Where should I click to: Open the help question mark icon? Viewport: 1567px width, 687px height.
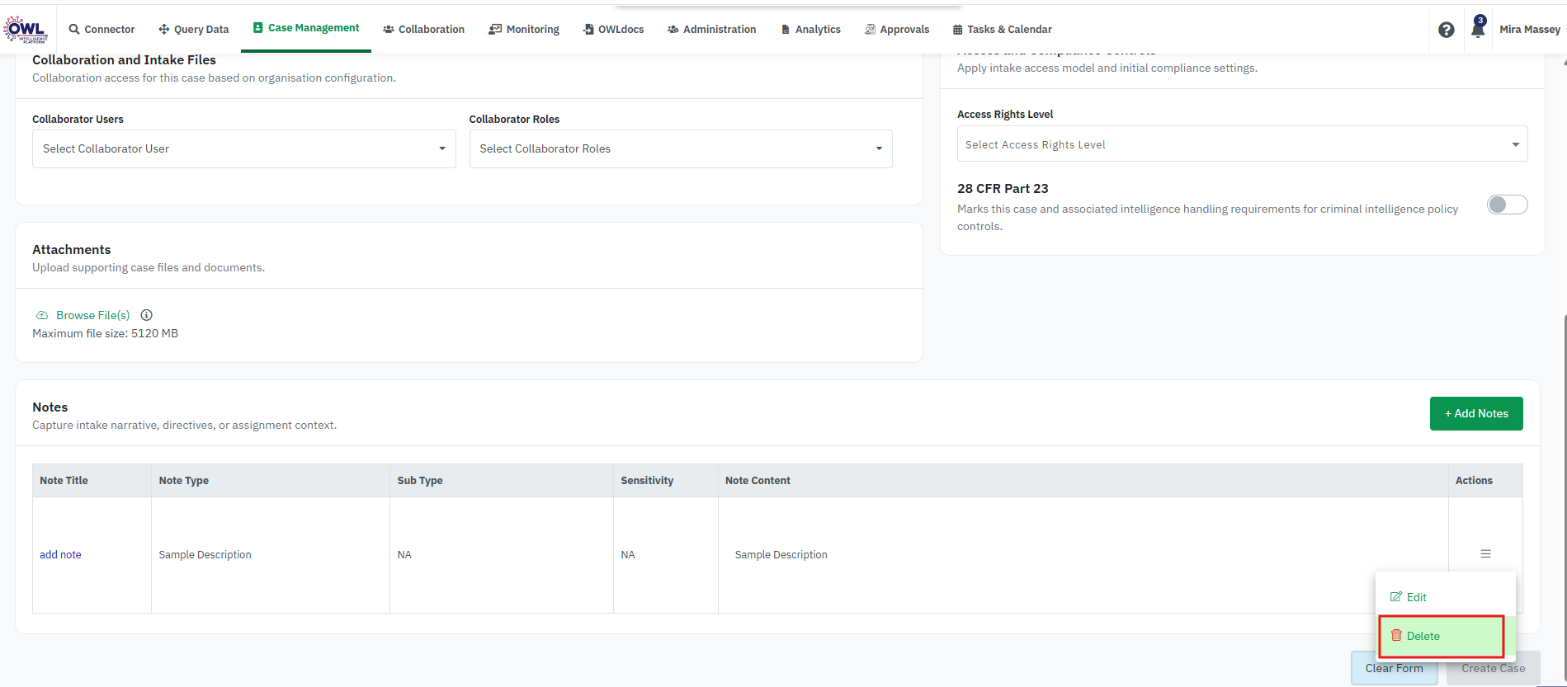click(1446, 30)
